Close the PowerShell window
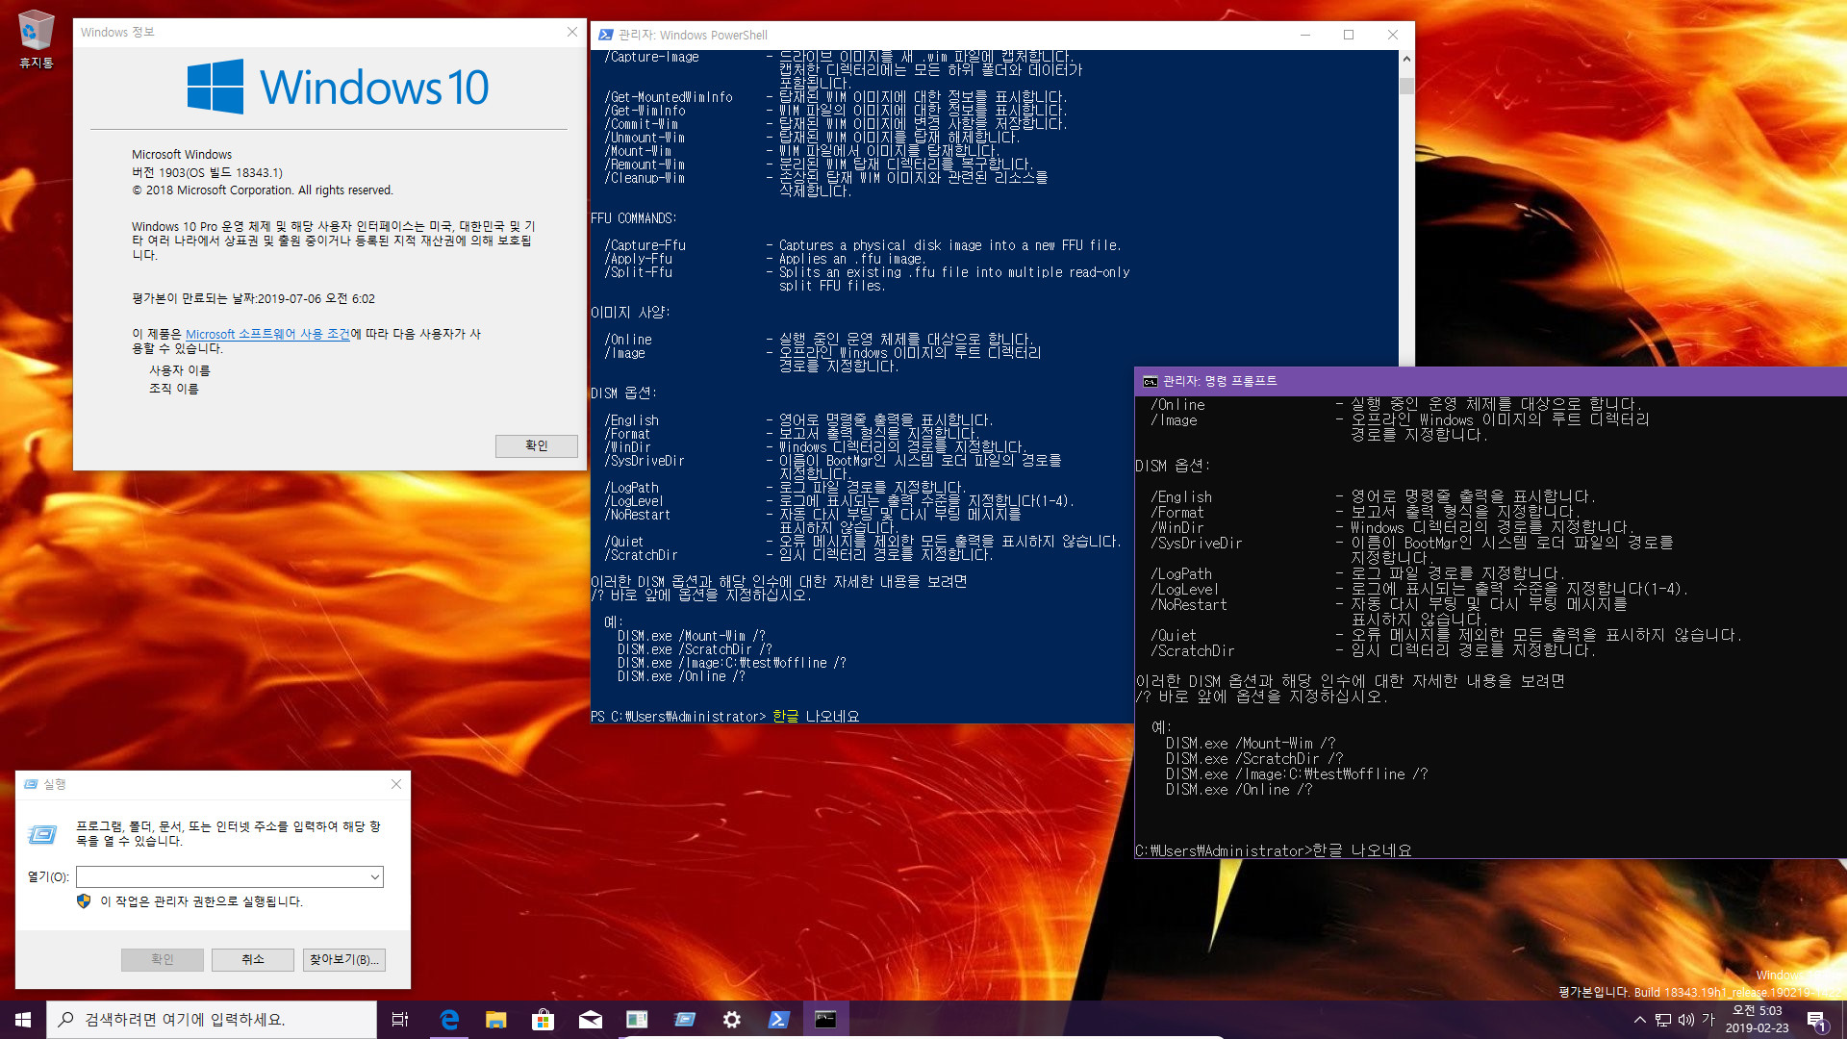The width and height of the screenshot is (1847, 1039). [1392, 35]
